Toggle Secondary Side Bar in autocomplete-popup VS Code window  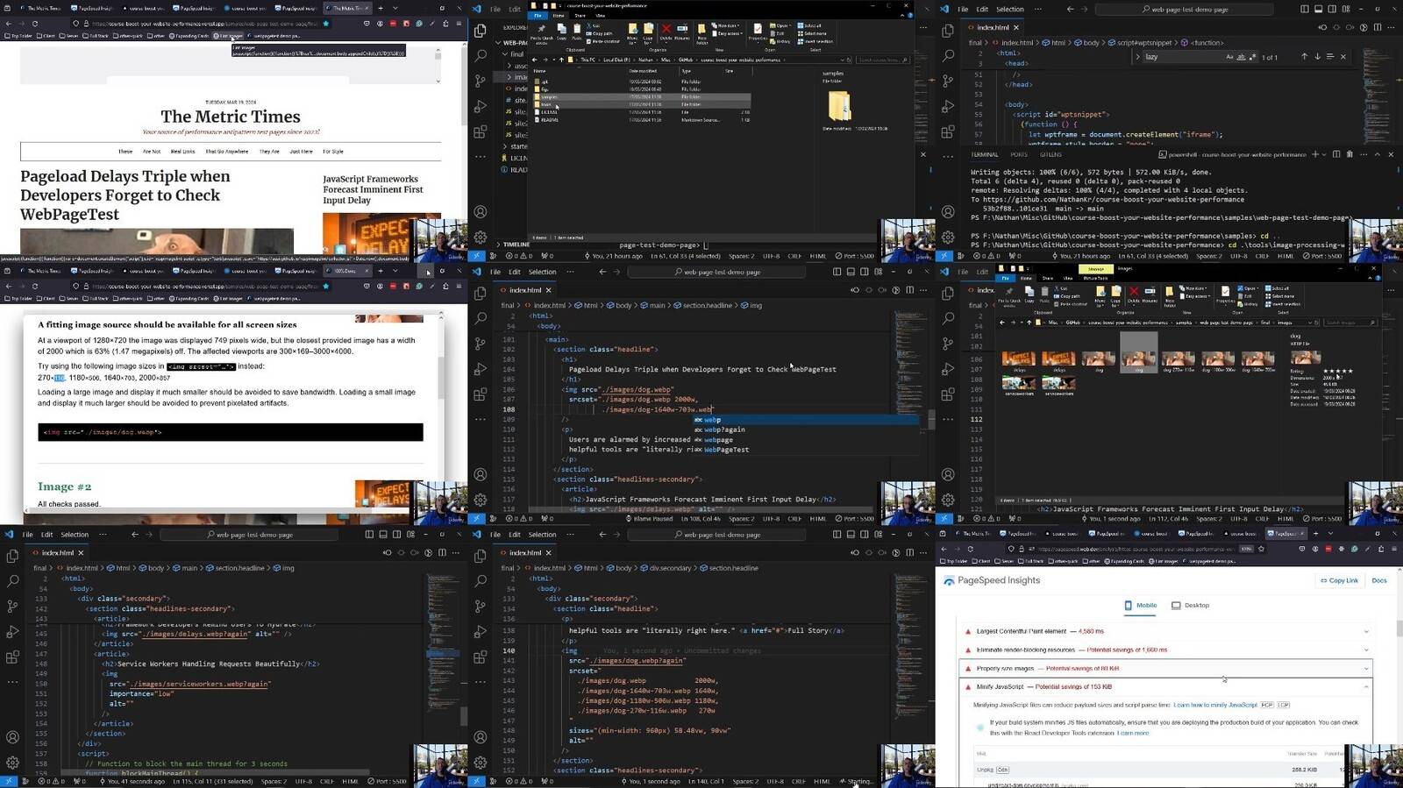point(865,272)
